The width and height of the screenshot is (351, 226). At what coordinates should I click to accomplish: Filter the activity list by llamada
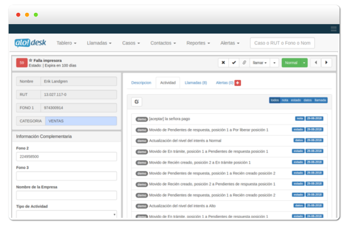[320, 100]
